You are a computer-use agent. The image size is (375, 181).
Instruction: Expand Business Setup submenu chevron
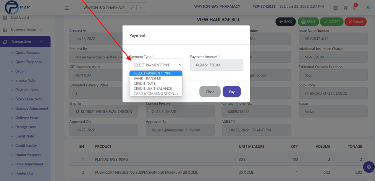(x=41, y=30)
